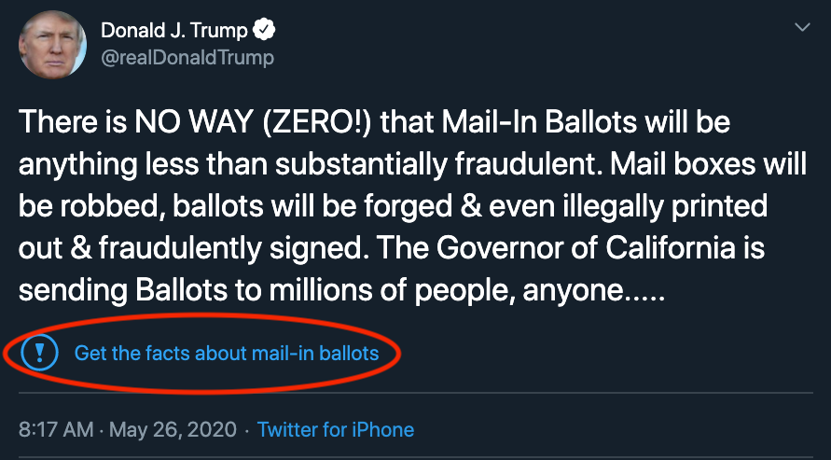Click the Donald J. Trump display name
The image size is (831, 460).
(174, 31)
